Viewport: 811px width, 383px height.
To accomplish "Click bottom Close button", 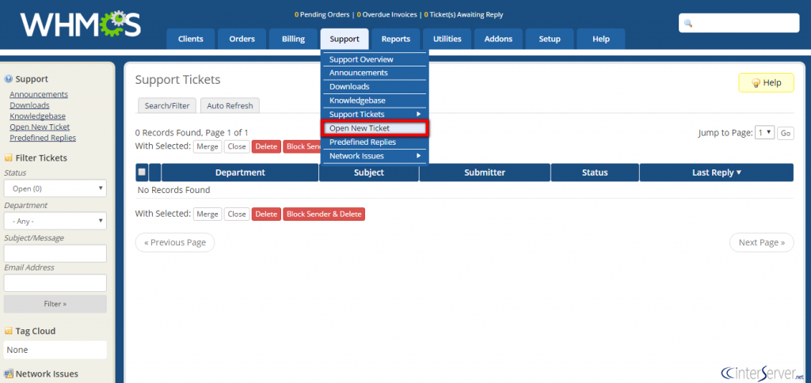I will coord(237,214).
